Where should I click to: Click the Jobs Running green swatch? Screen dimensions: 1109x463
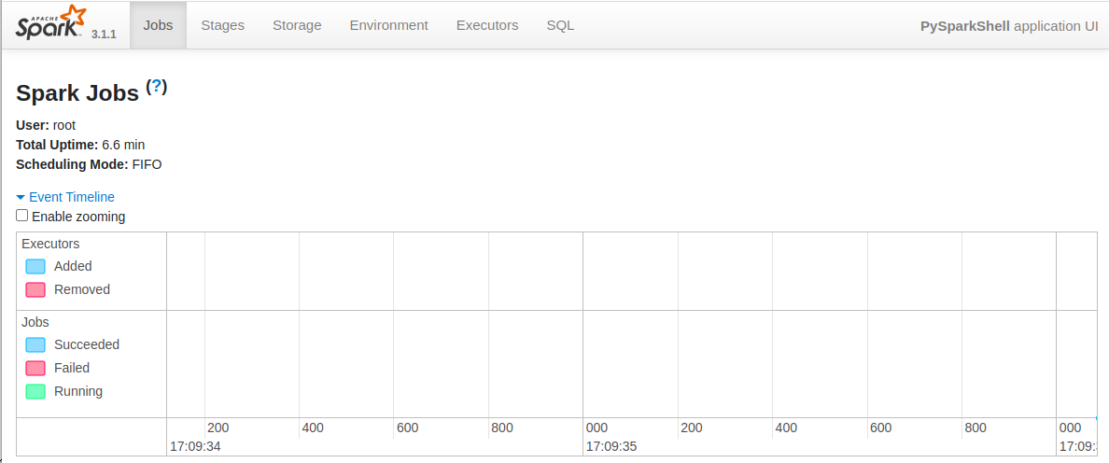[x=35, y=392]
